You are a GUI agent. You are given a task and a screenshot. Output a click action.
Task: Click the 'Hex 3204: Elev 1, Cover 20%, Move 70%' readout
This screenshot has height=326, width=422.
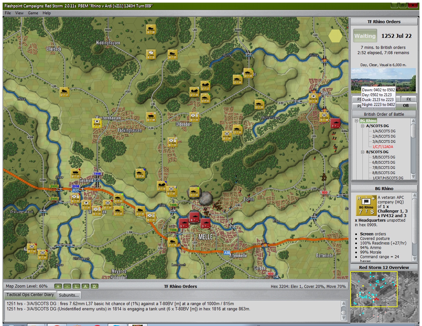[x=308, y=287]
